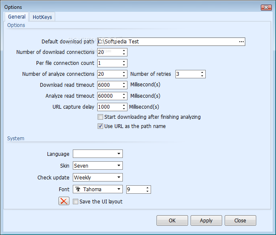The image size is (276, 235).
Task: Click the Close button at the bottom
Action: point(240,220)
